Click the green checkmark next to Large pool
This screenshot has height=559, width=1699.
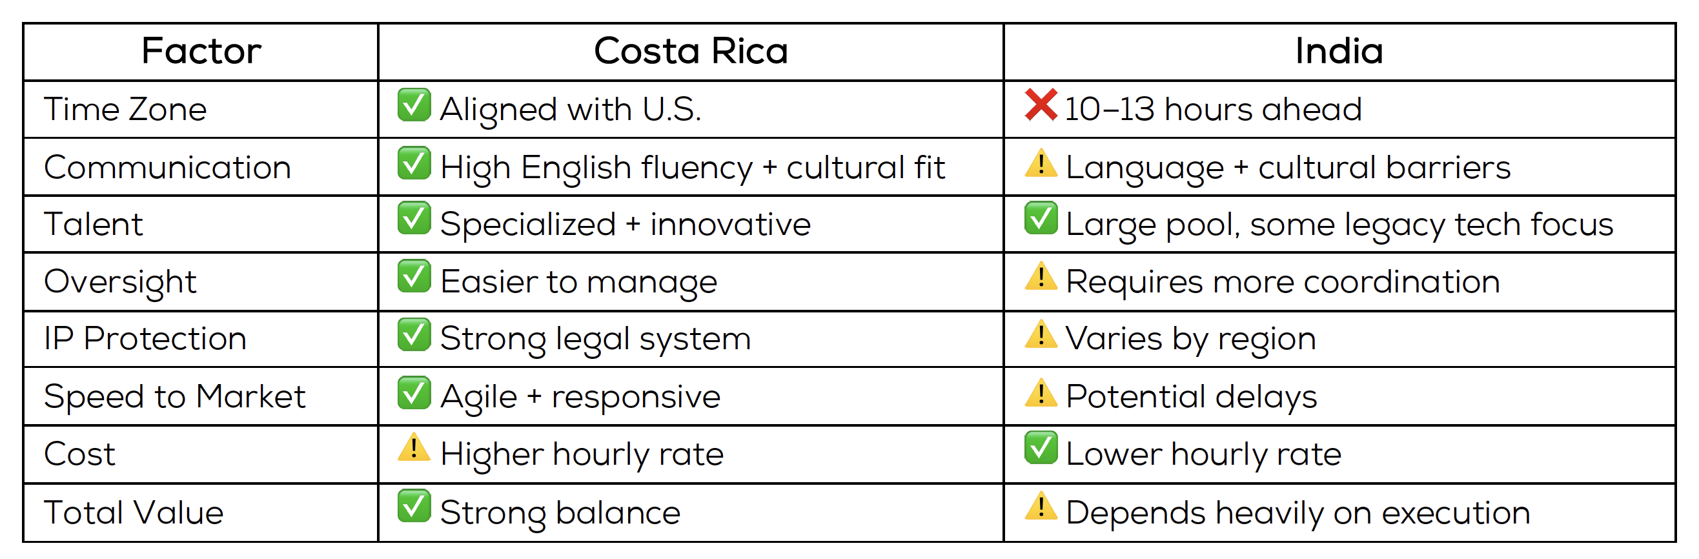[x=1041, y=218]
